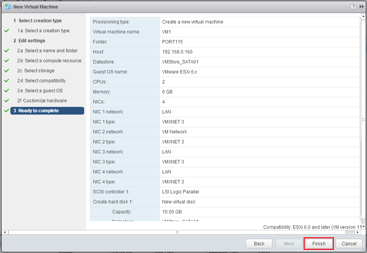Click the NIC 4 type value VMXNET 3

[173, 182]
